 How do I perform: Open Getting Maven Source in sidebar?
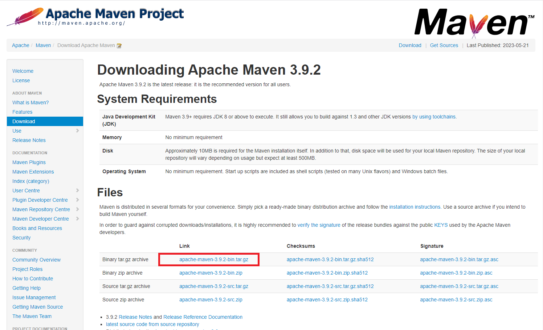tap(38, 307)
